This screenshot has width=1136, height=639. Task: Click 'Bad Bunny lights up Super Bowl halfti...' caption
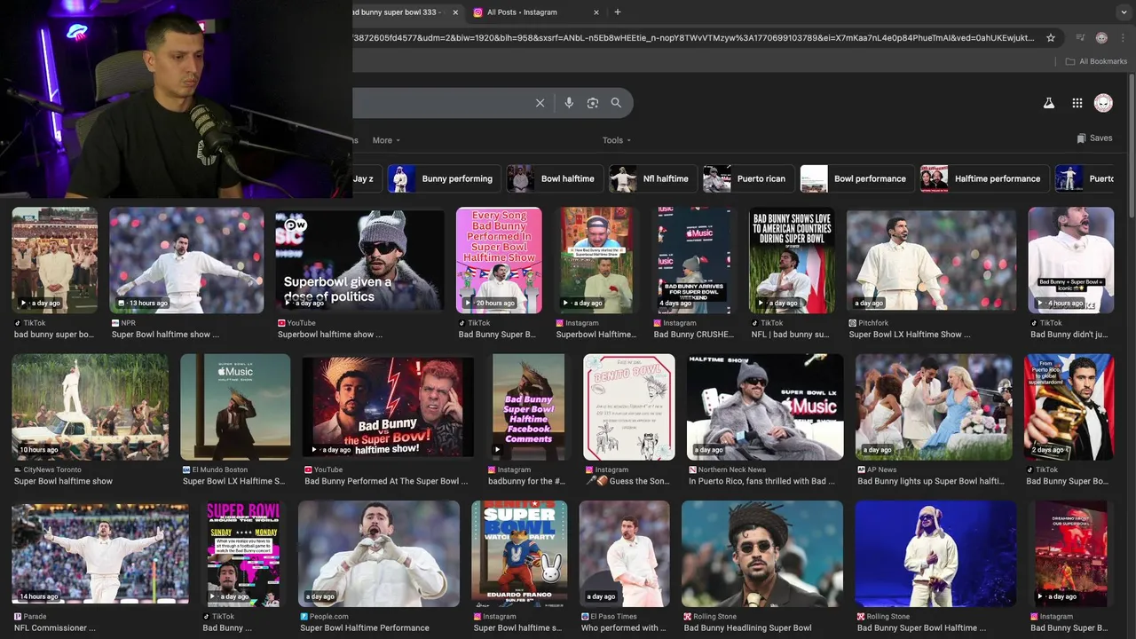click(x=931, y=481)
